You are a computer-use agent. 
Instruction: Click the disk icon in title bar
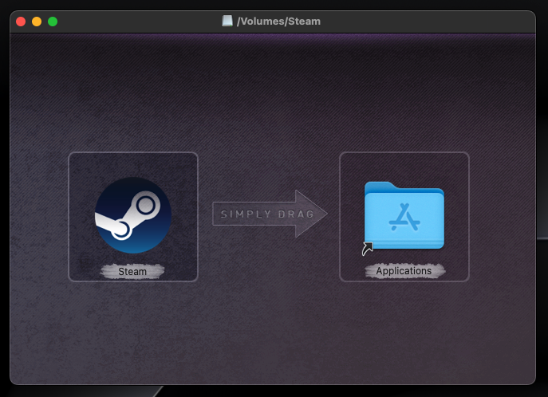click(227, 21)
